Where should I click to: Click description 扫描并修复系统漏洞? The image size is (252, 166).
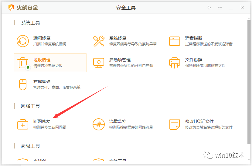pyautogui.click(x=50, y=44)
